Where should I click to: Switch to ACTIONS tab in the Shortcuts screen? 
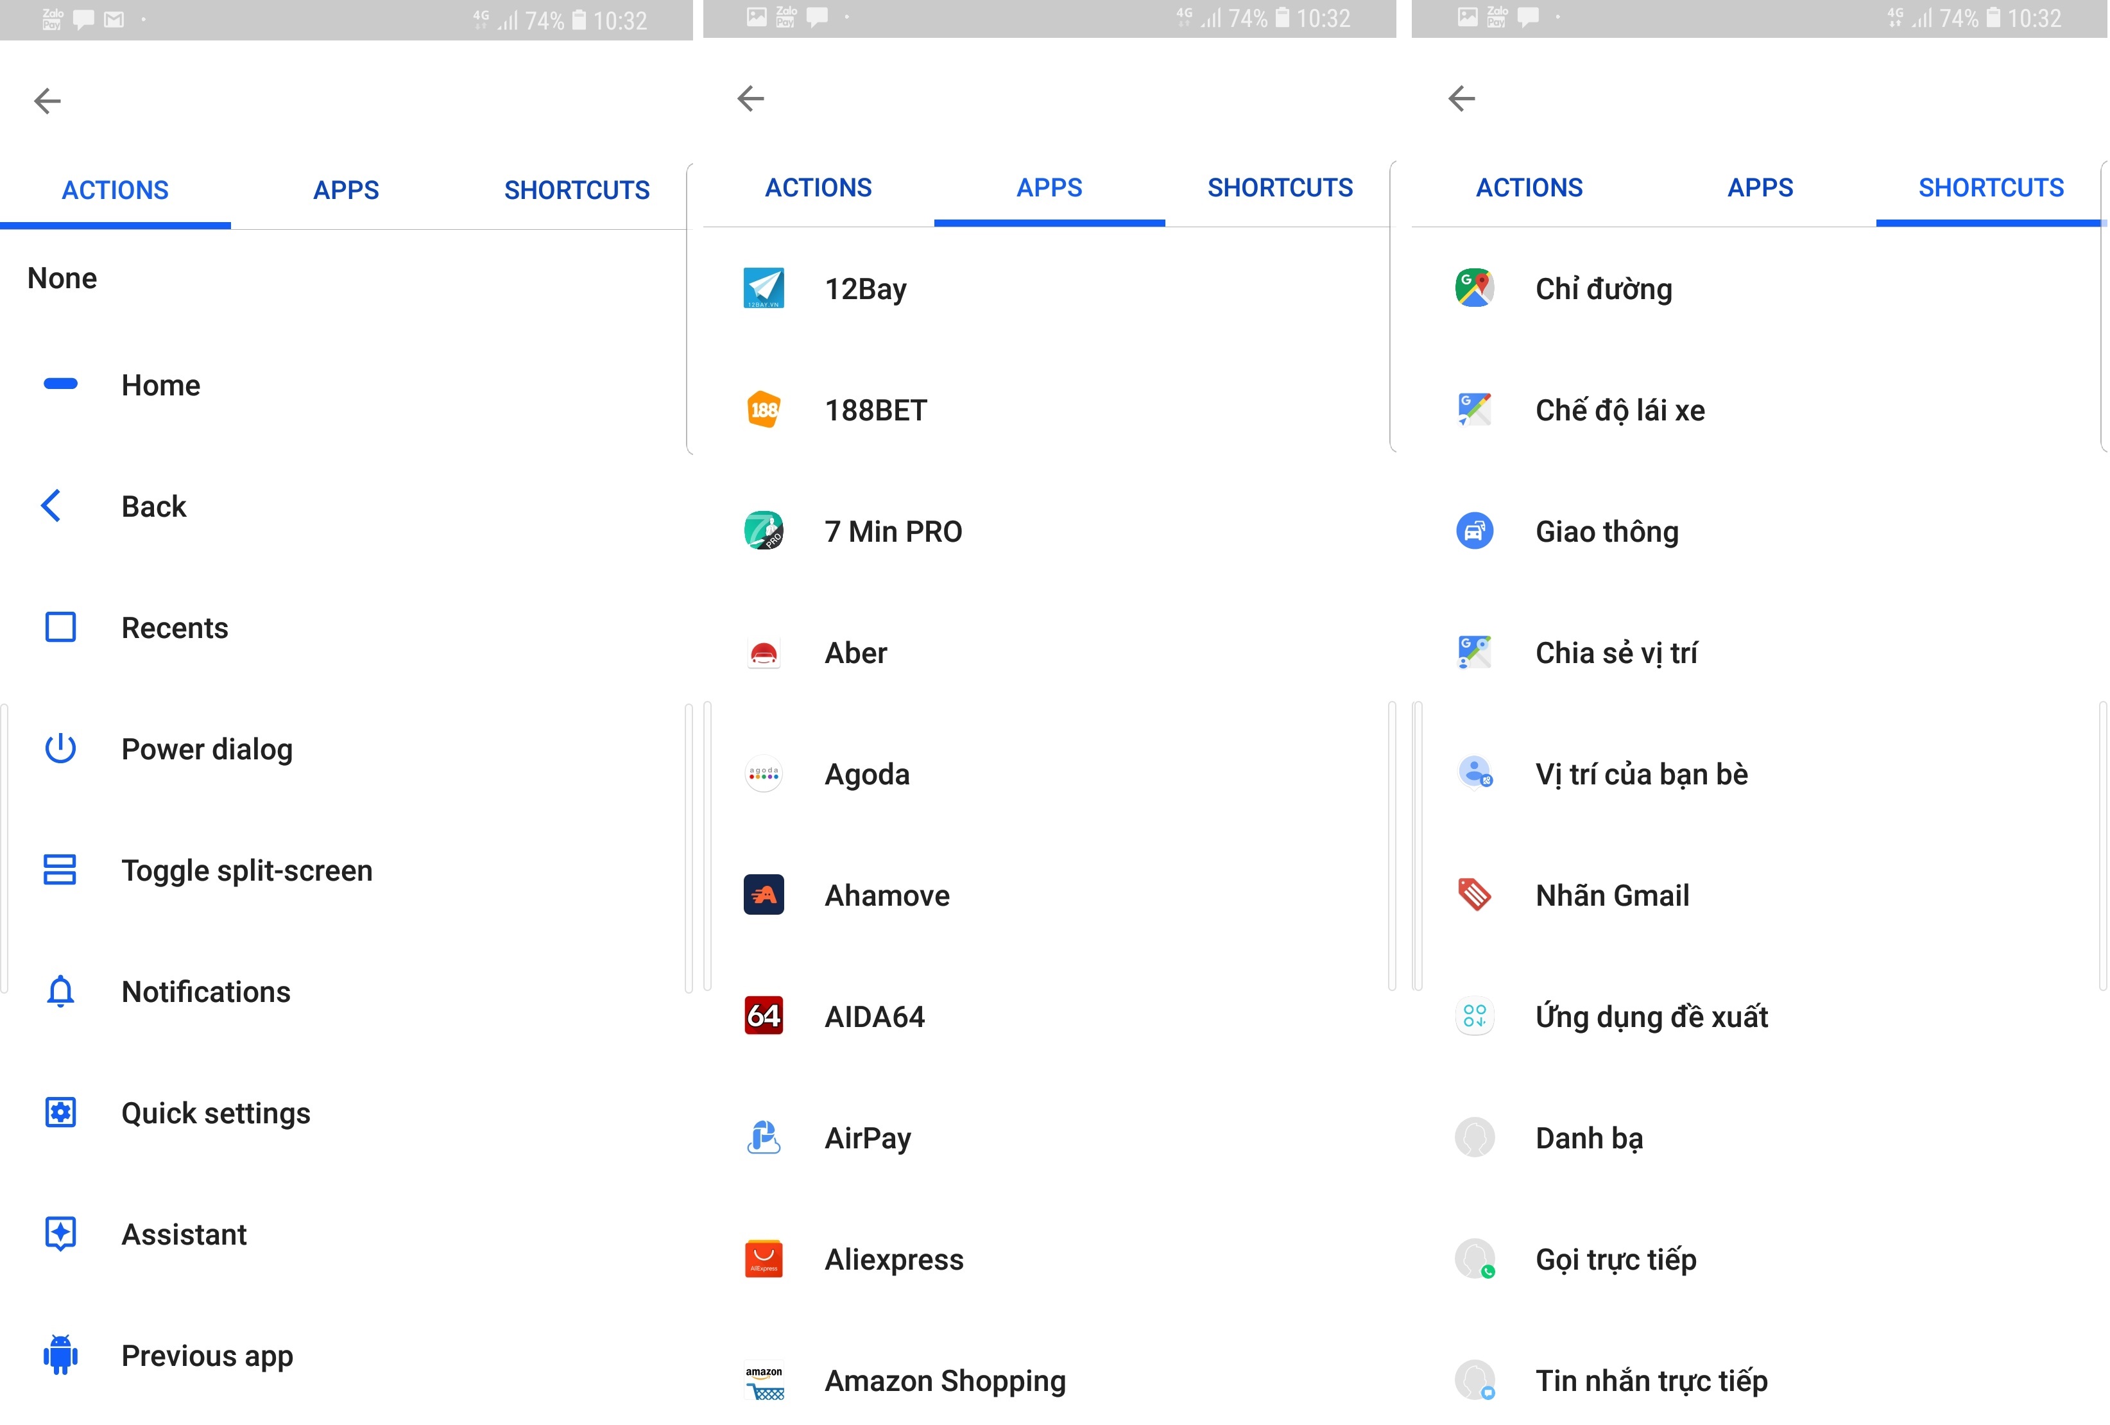click(1529, 187)
